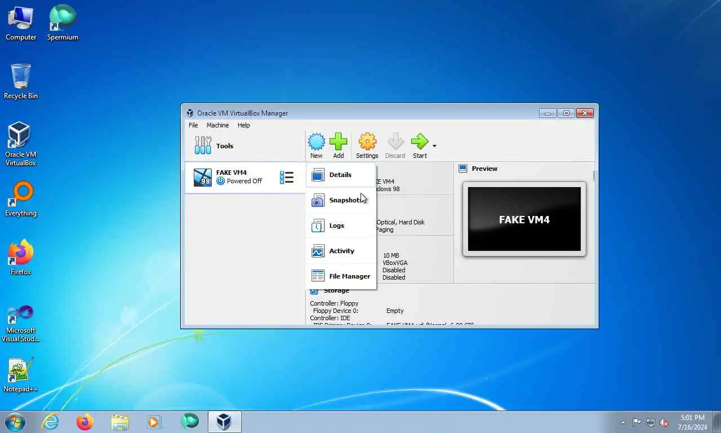The height and width of the screenshot is (433, 721).
Task: Click the Add machine green plus icon
Action: point(339,145)
